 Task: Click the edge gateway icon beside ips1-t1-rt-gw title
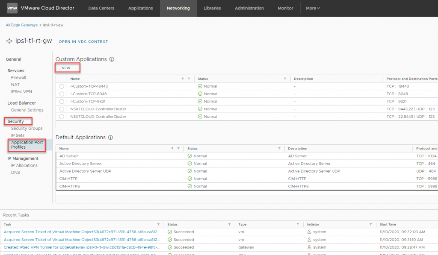click(x=10, y=41)
